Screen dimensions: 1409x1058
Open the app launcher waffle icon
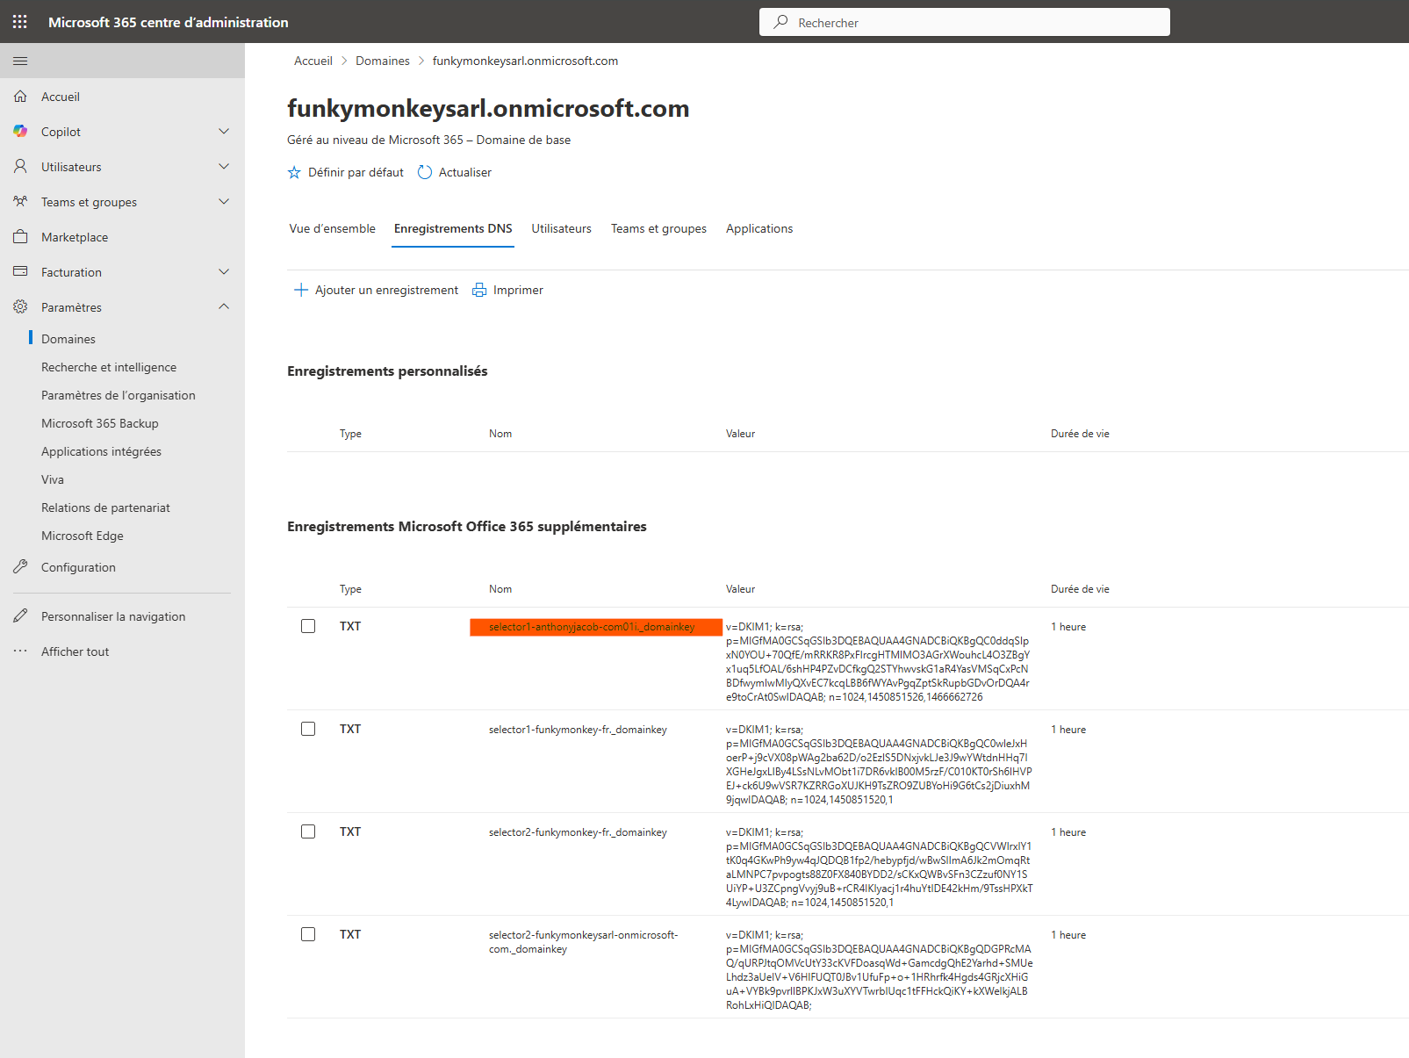tap(20, 22)
